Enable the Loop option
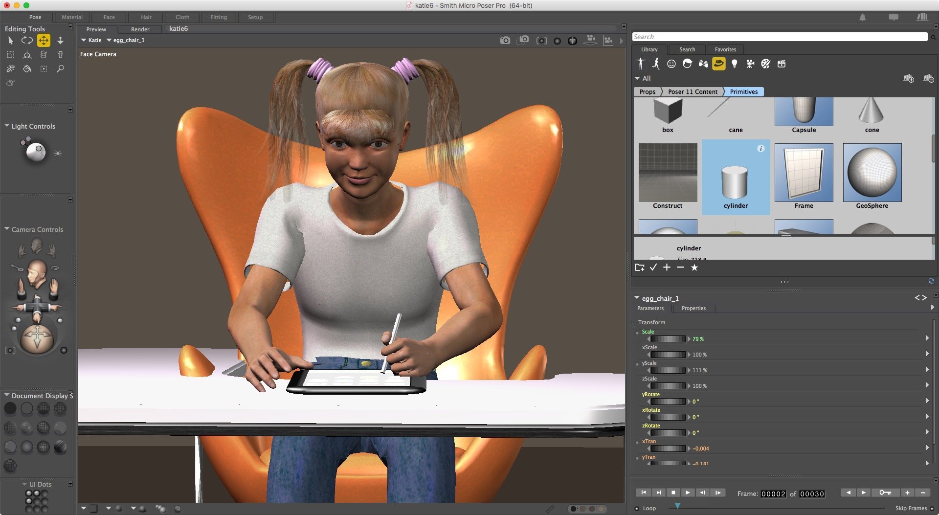Image resolution: width=939 pixels, height=515 pixels. tap(637, 509)
